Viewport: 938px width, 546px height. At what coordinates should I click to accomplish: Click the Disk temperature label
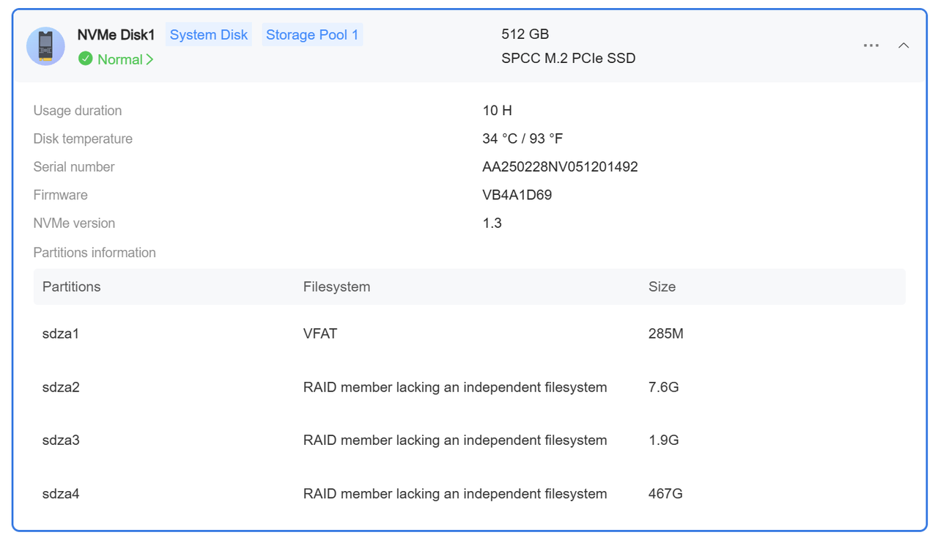(x=83, y=139)
